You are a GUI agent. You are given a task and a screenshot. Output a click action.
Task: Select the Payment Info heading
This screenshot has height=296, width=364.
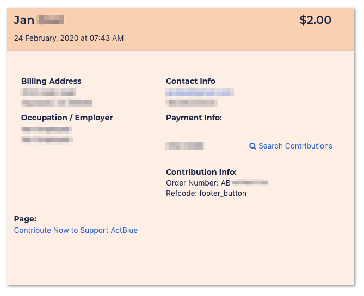point(194,118)
